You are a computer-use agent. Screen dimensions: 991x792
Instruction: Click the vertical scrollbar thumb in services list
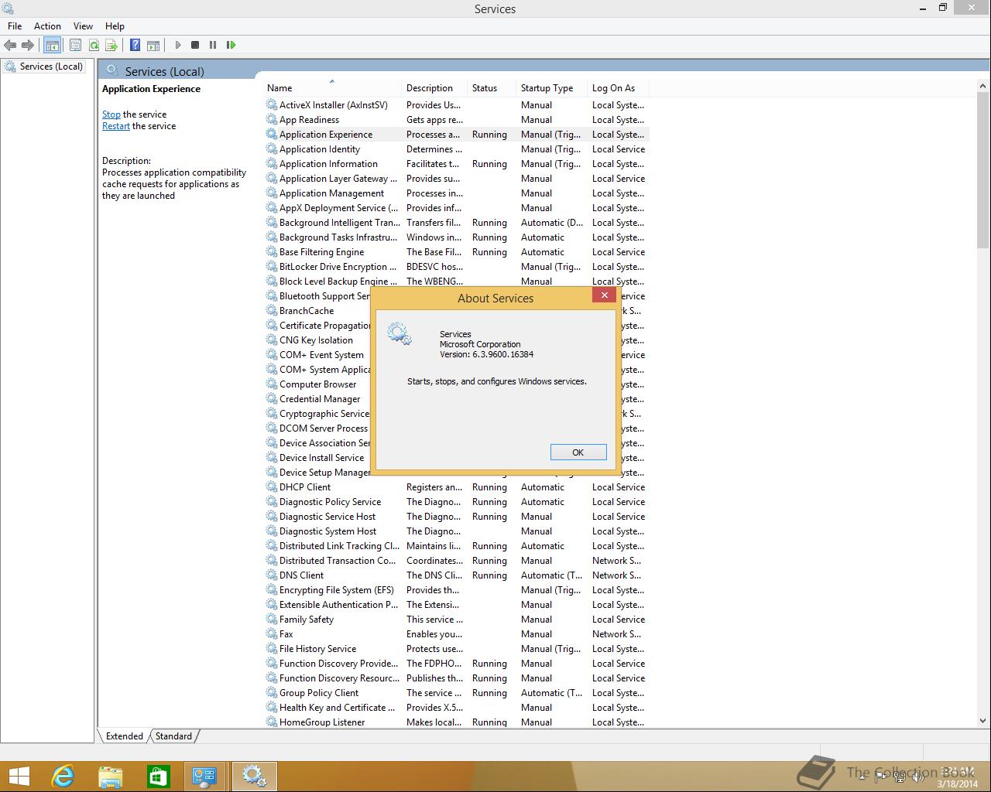pyautogui.click(x=983, y=172)
